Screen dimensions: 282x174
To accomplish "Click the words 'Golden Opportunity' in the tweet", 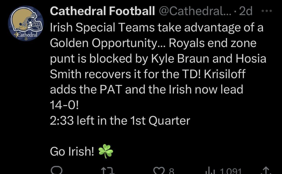I will tap(103, 43).
